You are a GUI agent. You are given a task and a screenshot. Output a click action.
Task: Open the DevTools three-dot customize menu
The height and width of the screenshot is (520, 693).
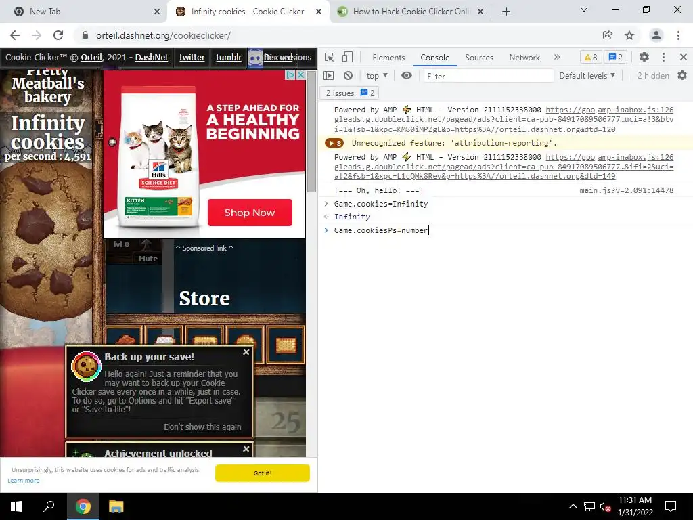pos(663,57)
